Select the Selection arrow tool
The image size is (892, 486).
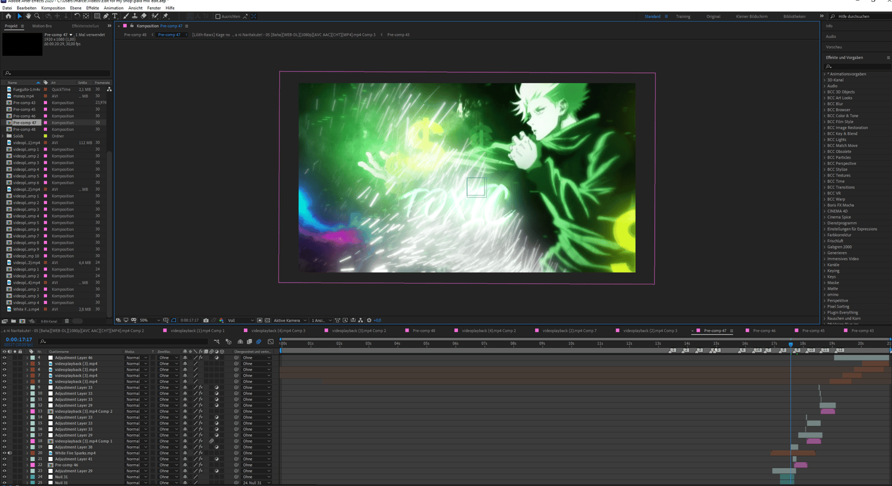coord(19,16)
